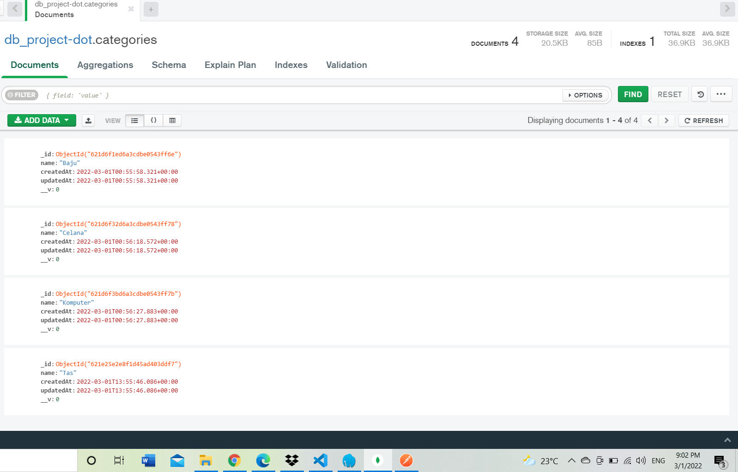Screen dimensions: 738x472
Task: Click the name value "Baju"
Action: [70, 163]
